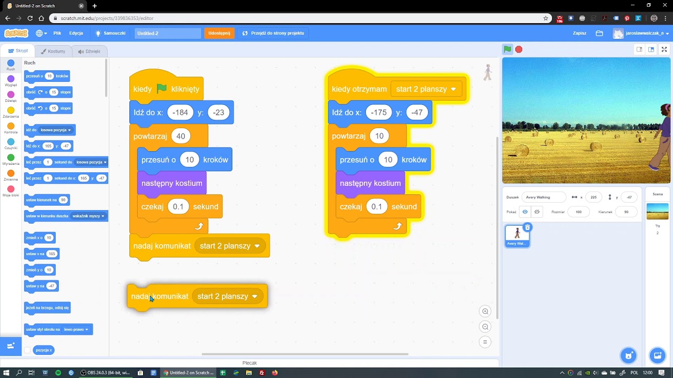Enter full screen stage mode
This screenshot has width=673, height=378.
664,49
